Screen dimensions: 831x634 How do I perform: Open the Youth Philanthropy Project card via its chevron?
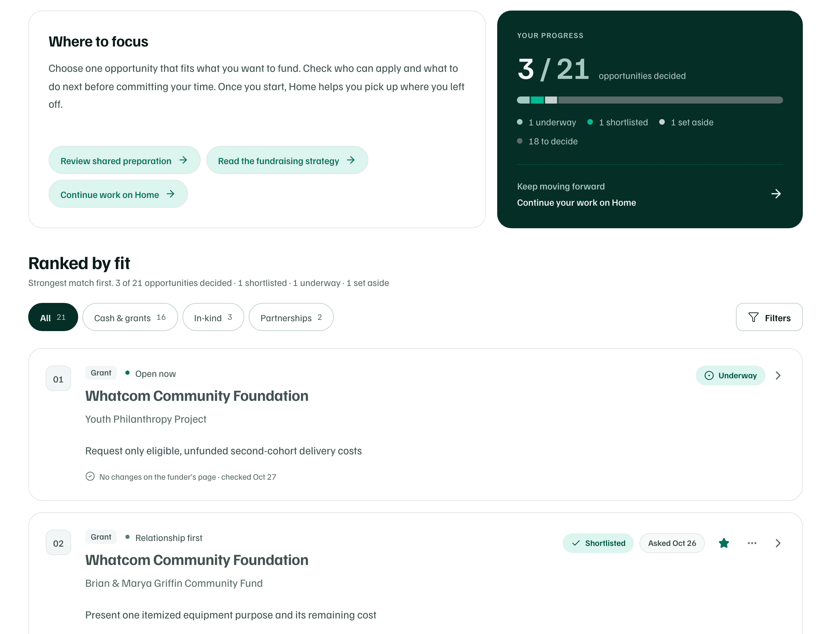778,375
